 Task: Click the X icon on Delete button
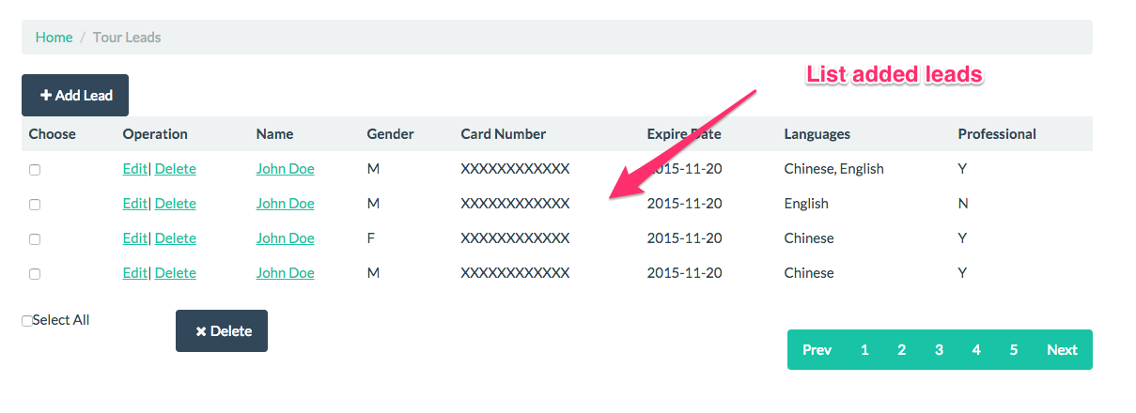click(200, 331)
